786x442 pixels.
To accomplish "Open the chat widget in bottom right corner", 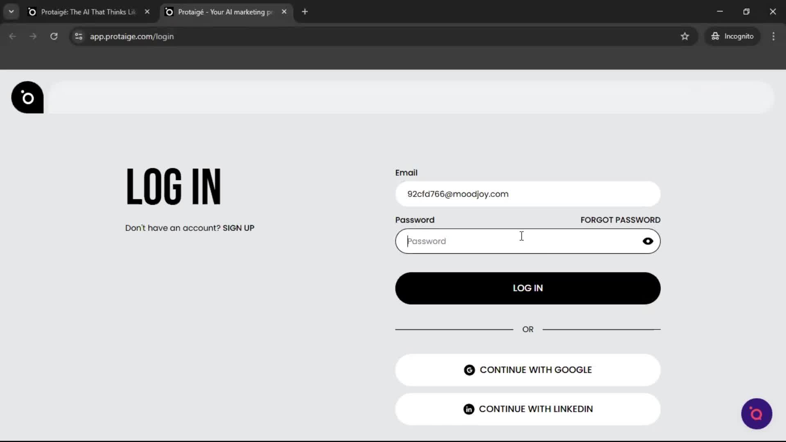I will 756,414.
